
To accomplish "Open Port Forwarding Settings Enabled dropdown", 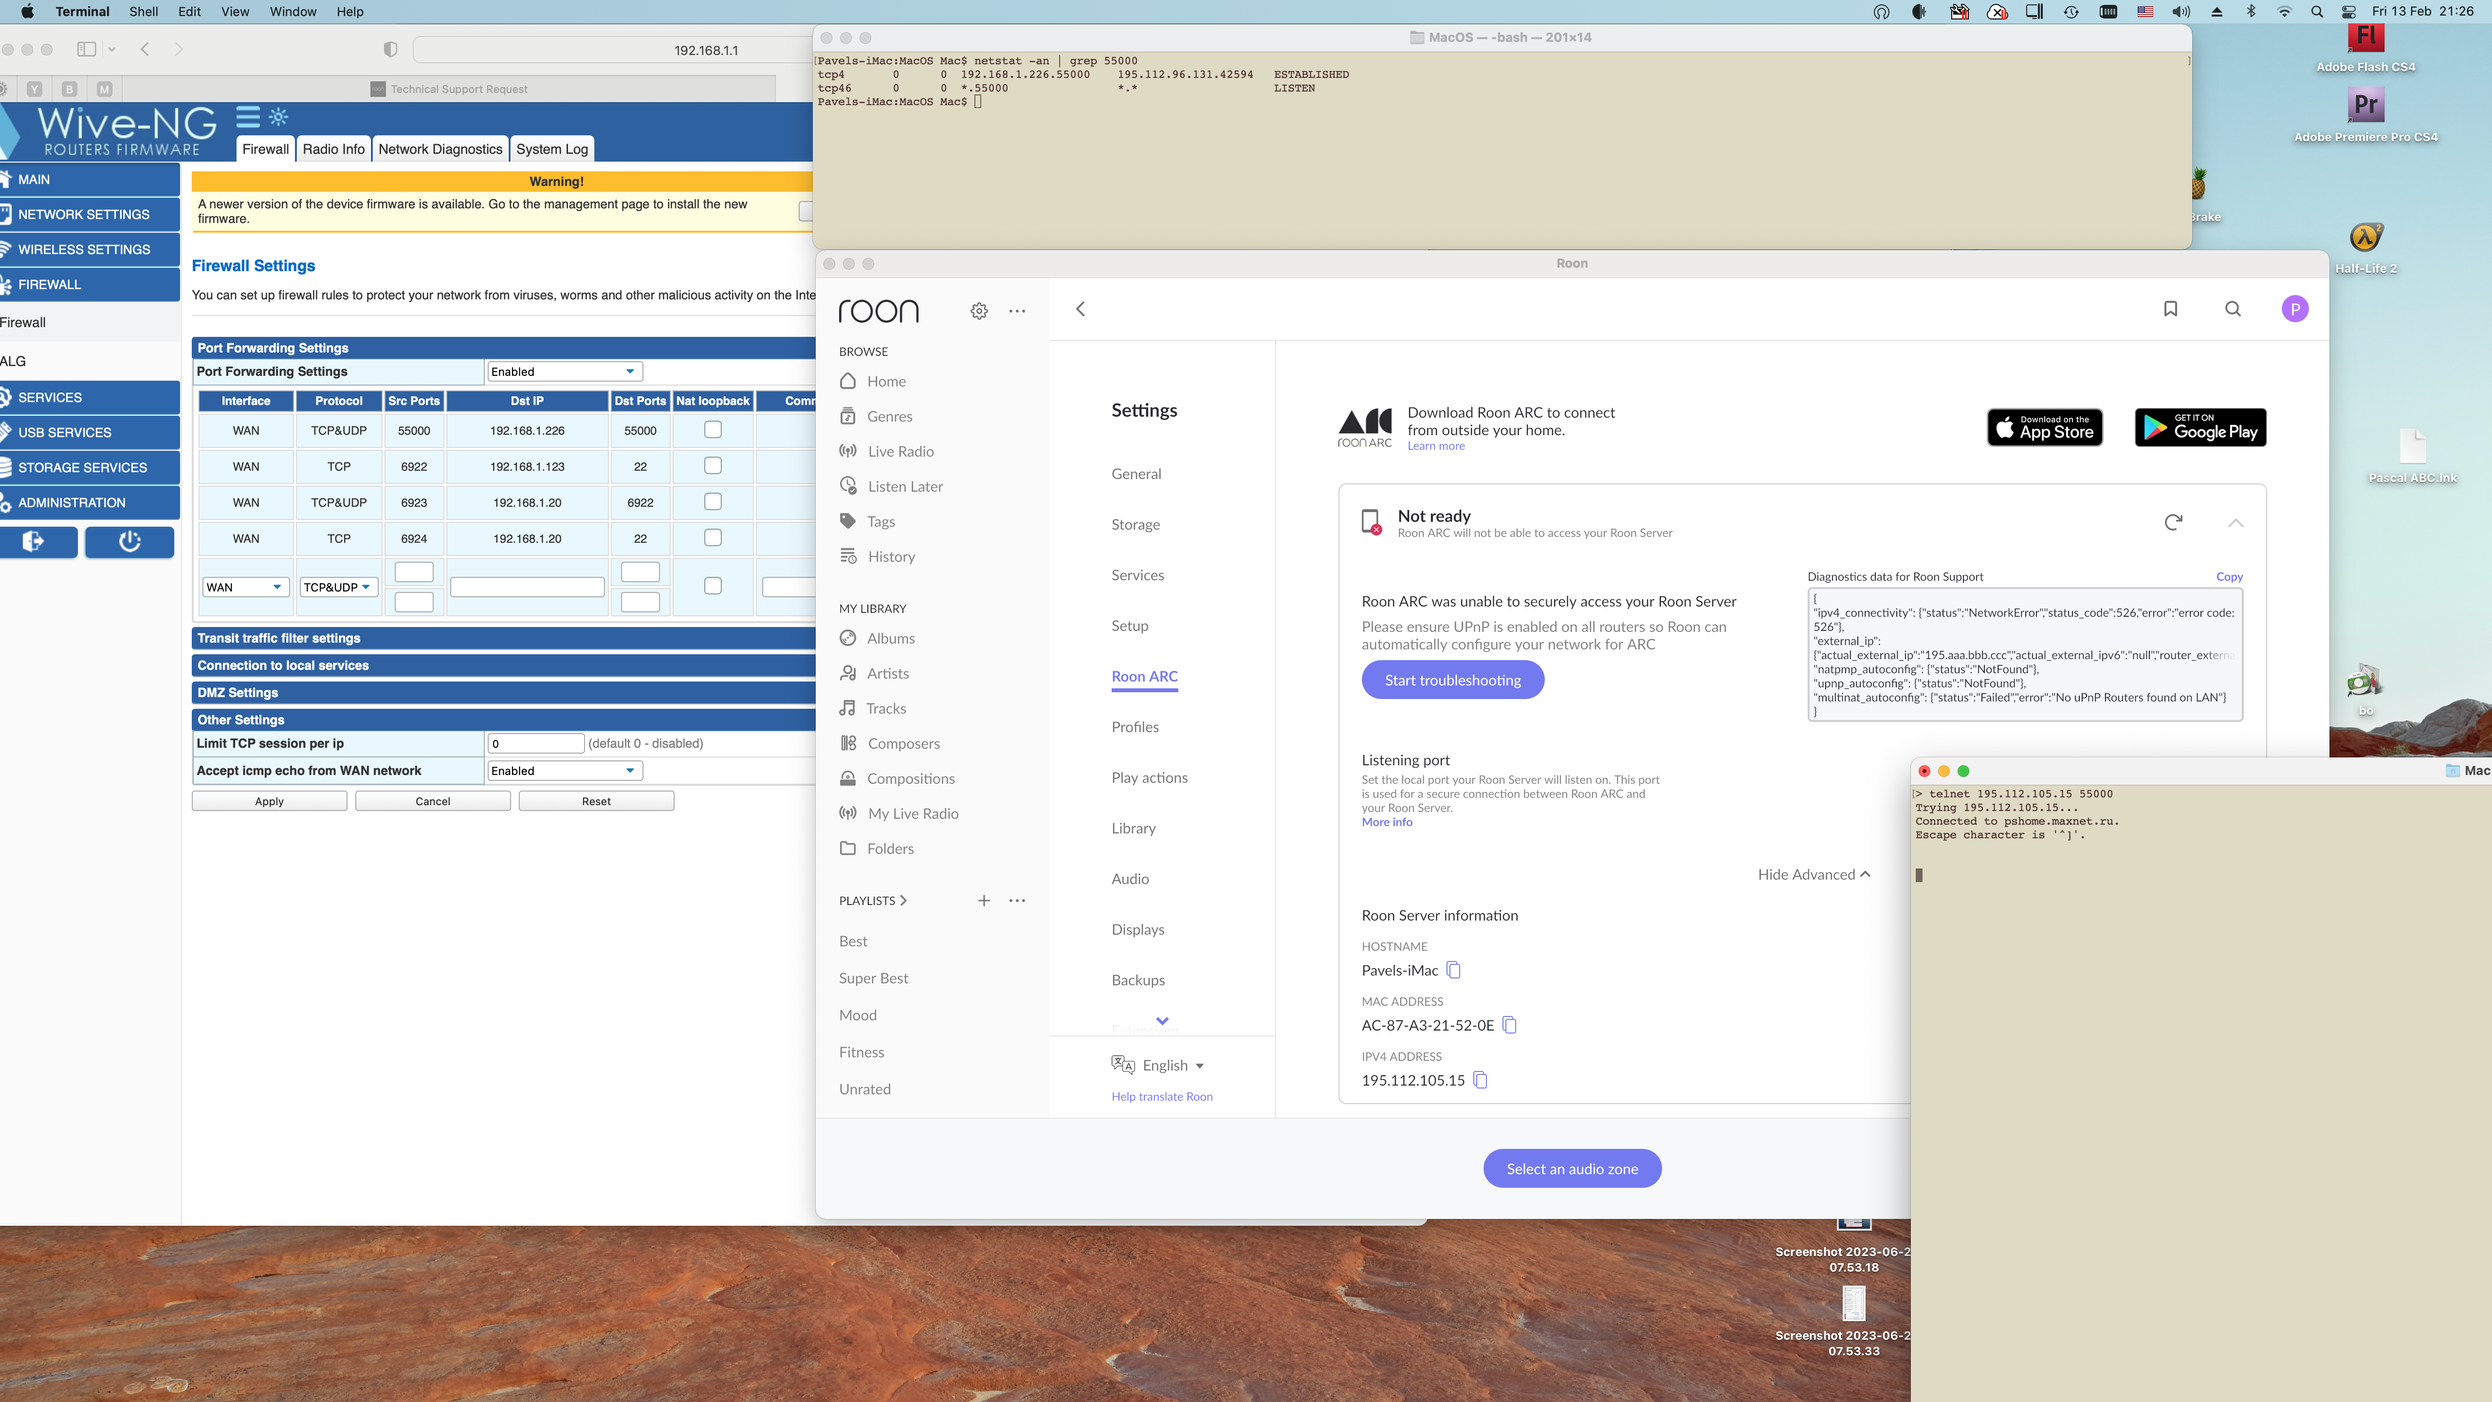I will 563,371.
